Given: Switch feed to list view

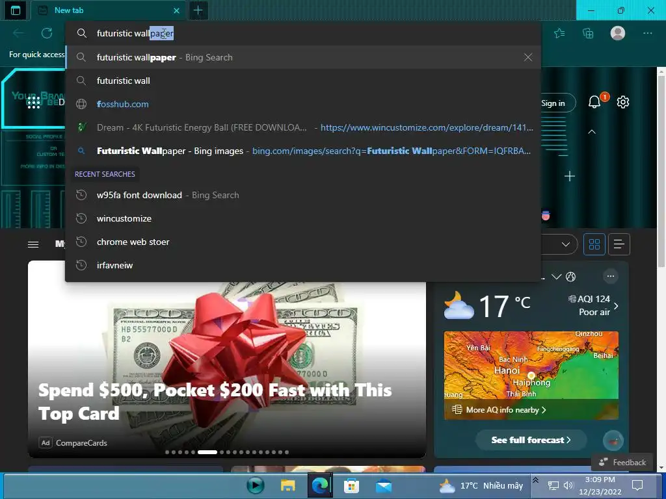Looking at the screenshot, I should point(619,244).
